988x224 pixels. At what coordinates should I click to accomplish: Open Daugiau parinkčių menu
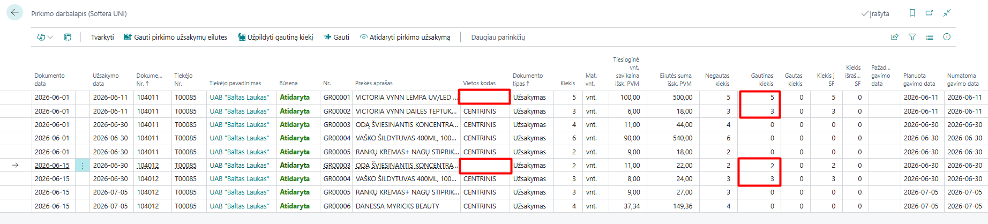pos(498,37)
